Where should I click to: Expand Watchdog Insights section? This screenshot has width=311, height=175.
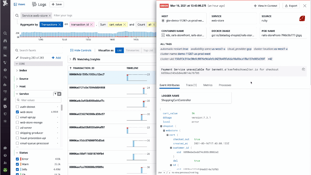[x=70, y=59]
